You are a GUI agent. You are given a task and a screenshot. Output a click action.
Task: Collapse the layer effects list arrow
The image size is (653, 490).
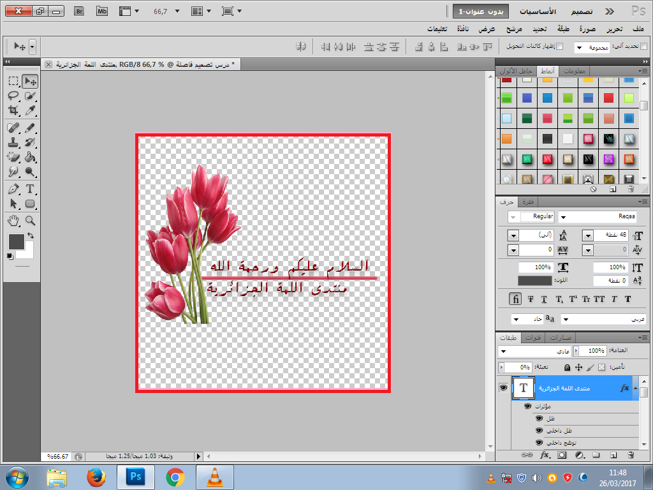[x=635, y=387]
